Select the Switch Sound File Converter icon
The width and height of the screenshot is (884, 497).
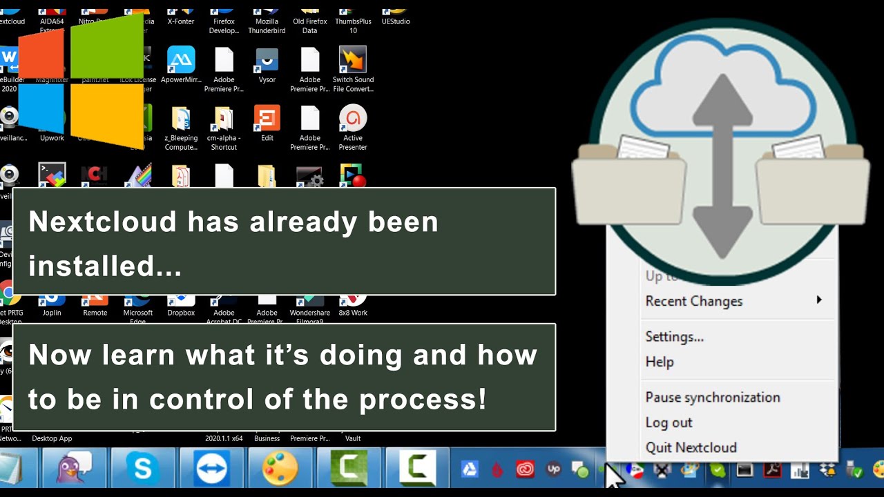(353, 60)
